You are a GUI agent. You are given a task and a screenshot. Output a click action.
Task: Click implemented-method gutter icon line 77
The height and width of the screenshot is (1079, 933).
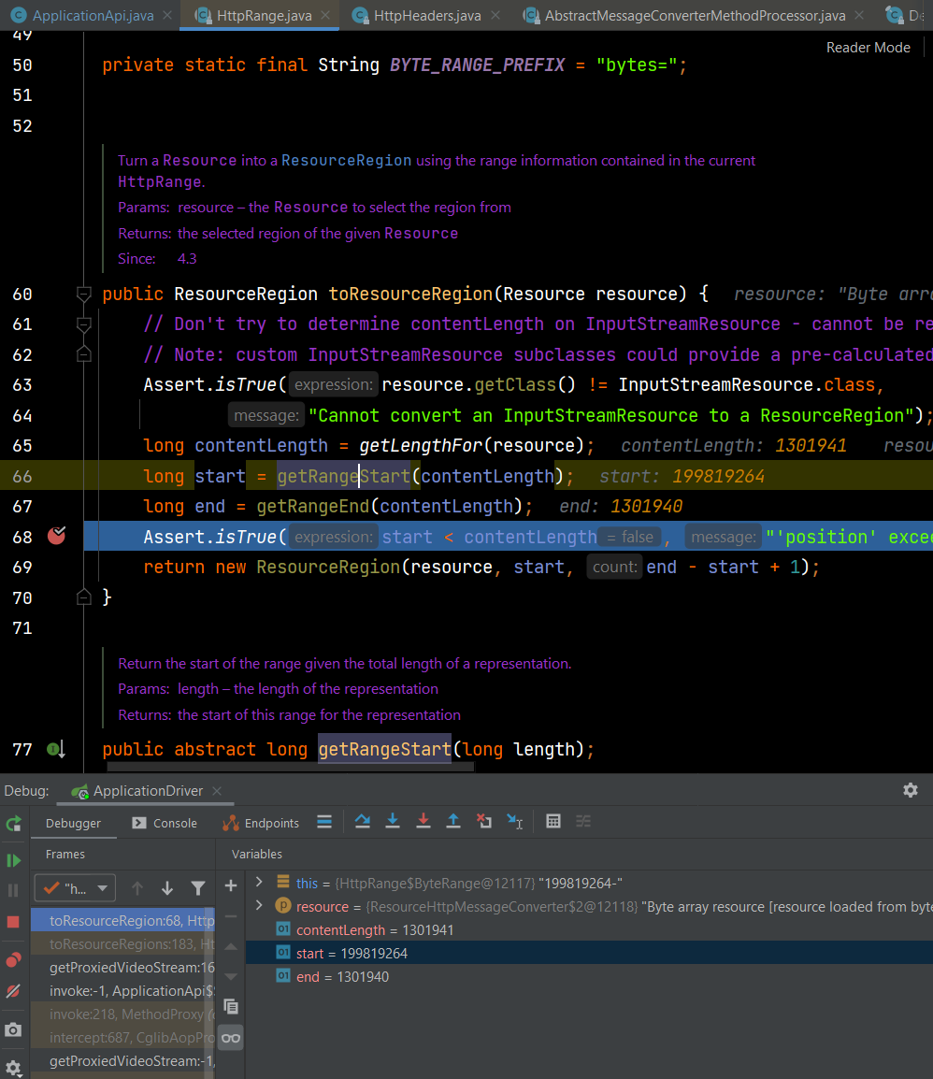[56, 749]
